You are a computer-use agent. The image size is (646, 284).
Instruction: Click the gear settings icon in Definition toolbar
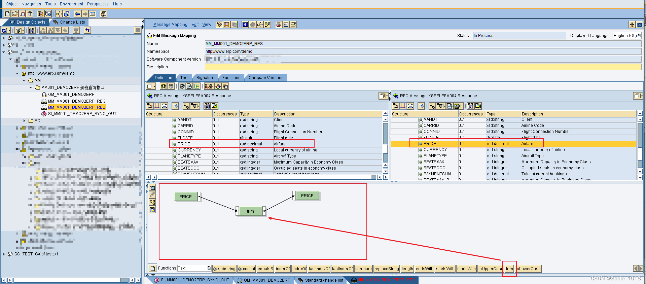pos(182,86)
